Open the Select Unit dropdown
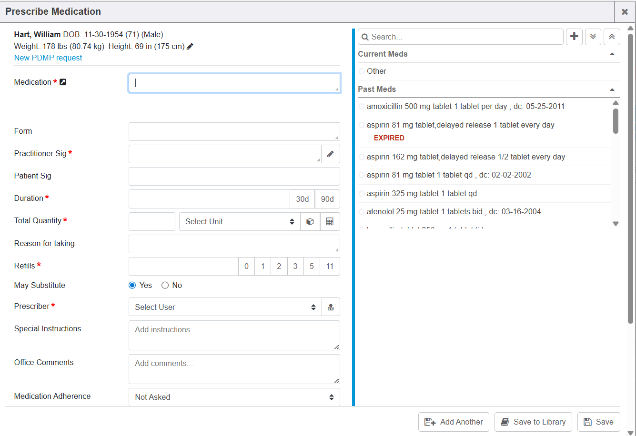Screen dimensions: 636x436 point(239,222)
